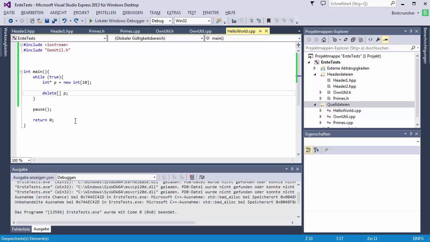This screenshot has width=430, height=242.
Task: Select Primes.cpp in the explorer tree
Action: 343,123
